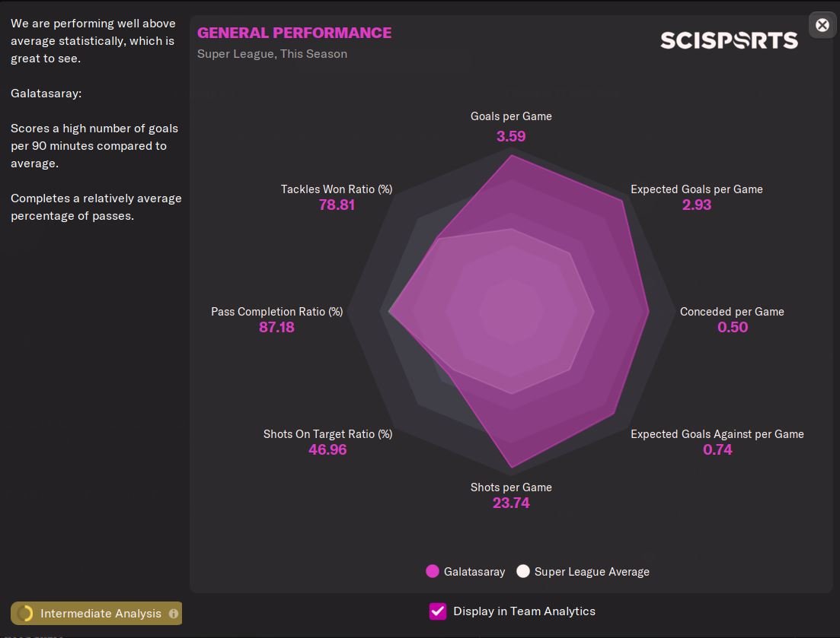Click the Galatasaray legend text
Image resolution: width=840 pixels, height=638 pixels.
click(474, 572)
